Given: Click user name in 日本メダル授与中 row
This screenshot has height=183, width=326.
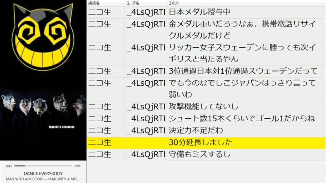Looking at the screenshot, I should click(146, 12).
